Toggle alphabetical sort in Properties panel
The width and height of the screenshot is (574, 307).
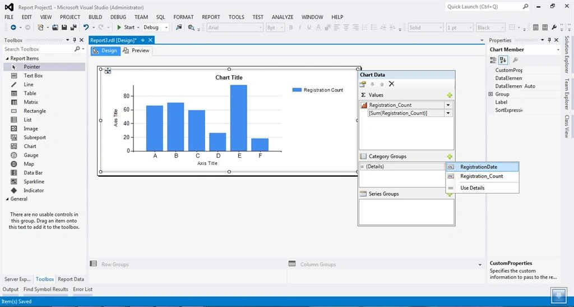pyautogui.click(x=503, y=60)
